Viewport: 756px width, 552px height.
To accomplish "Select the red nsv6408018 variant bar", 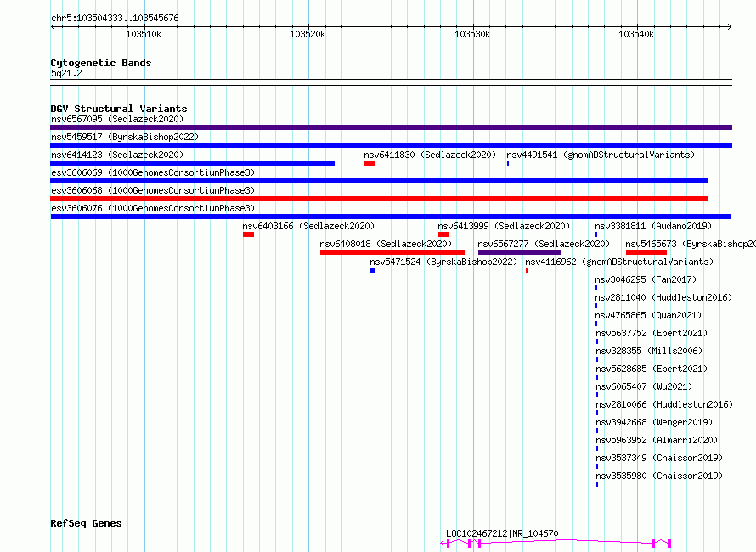I will 392,252.
